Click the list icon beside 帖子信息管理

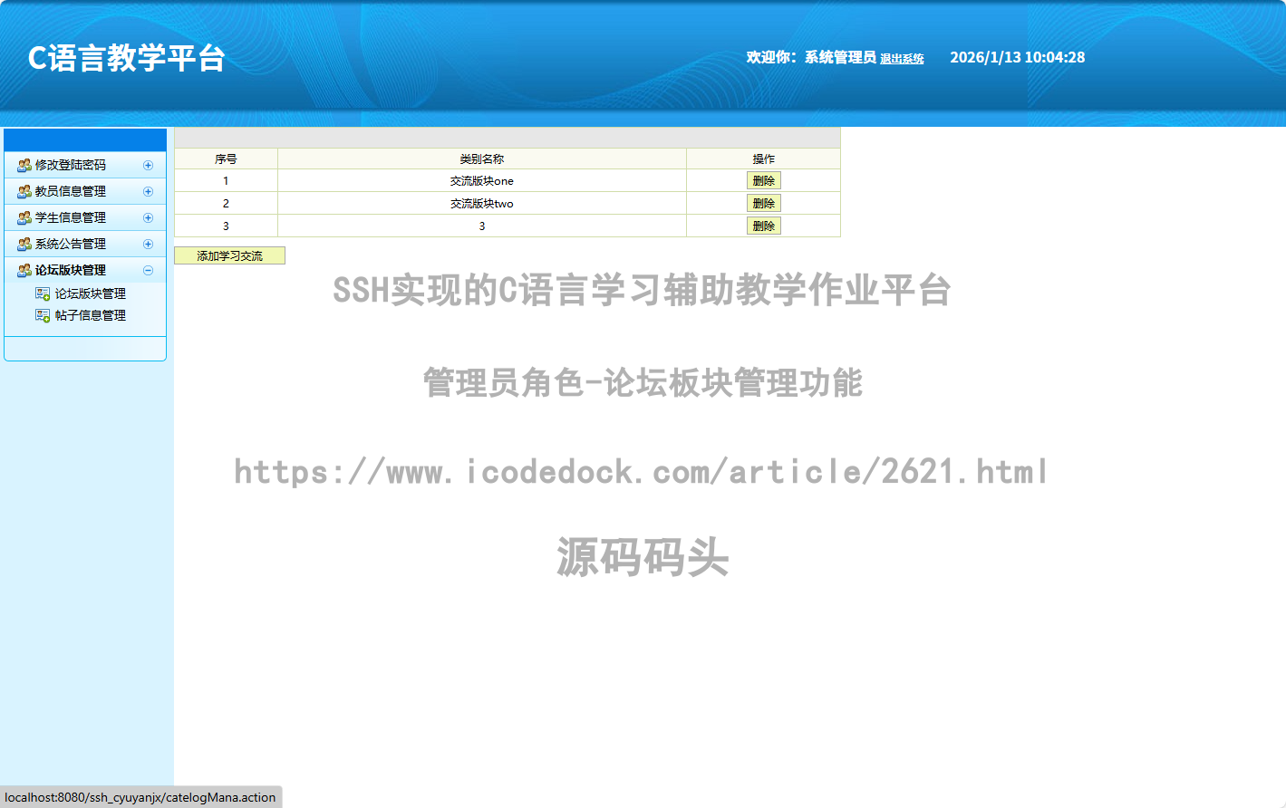point(43,315)
